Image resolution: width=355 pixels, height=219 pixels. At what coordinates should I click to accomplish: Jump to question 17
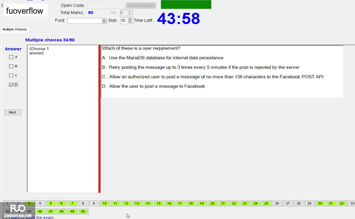[x=180, y=203]
